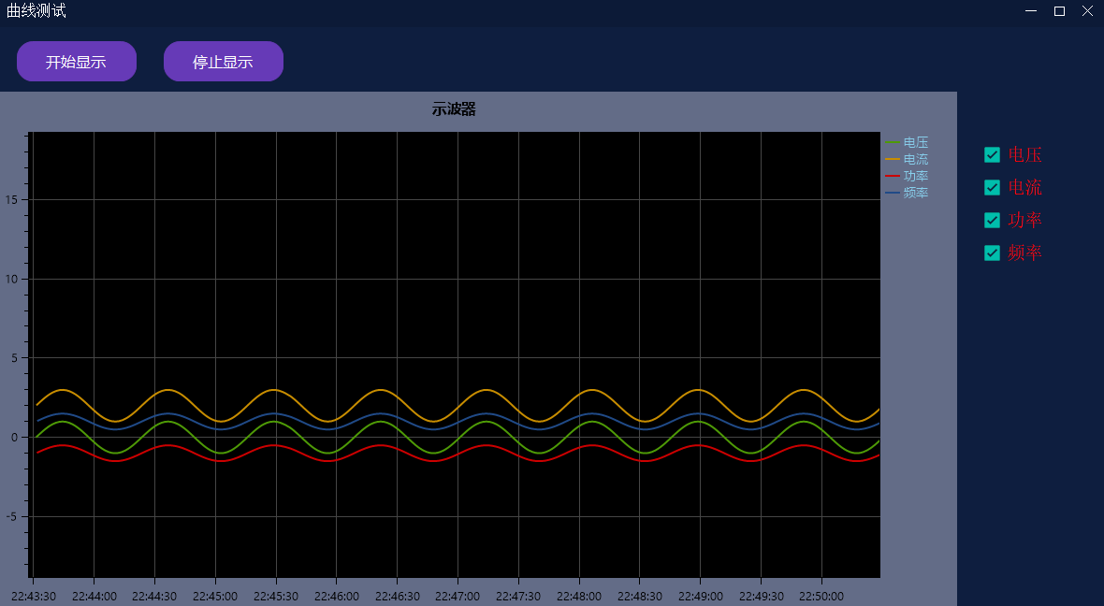Click the 22:43:30 time axis label
Screen dimensions: 1104x606
tap(34, 597)
